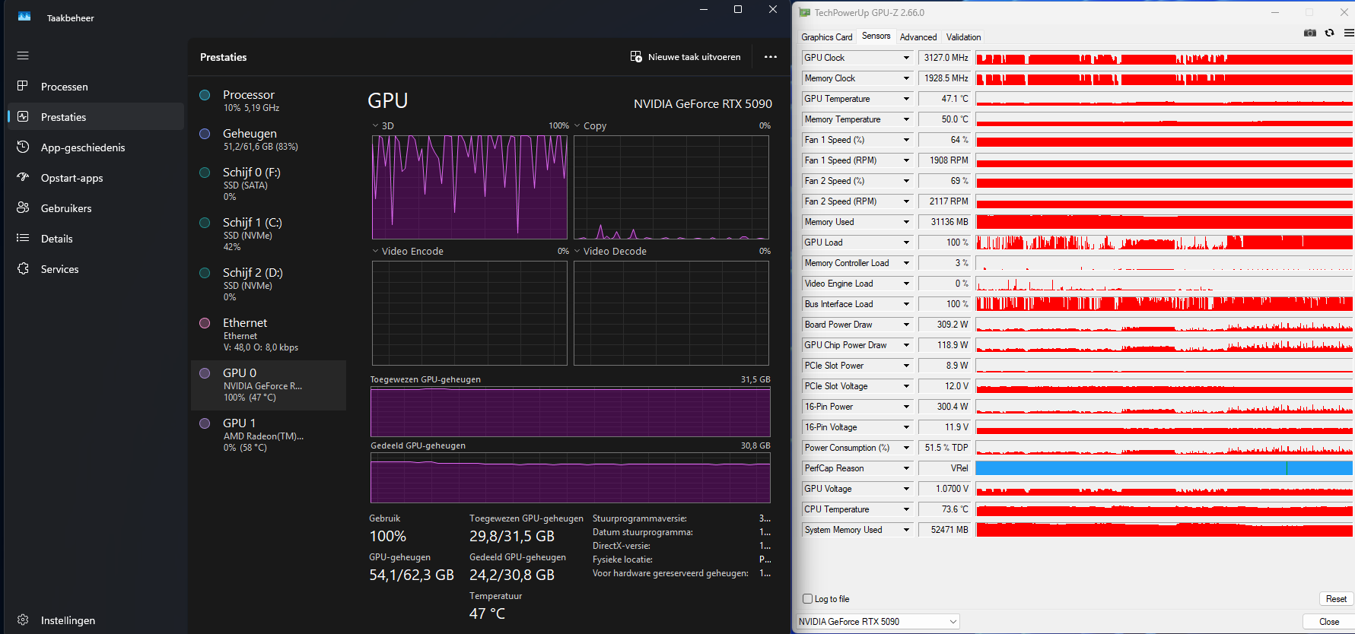The height and width of the screenshot is (634, 1355).
Task: Click the Gedeeld GPU-geheugen graph
Action: [x=571, y=478]
